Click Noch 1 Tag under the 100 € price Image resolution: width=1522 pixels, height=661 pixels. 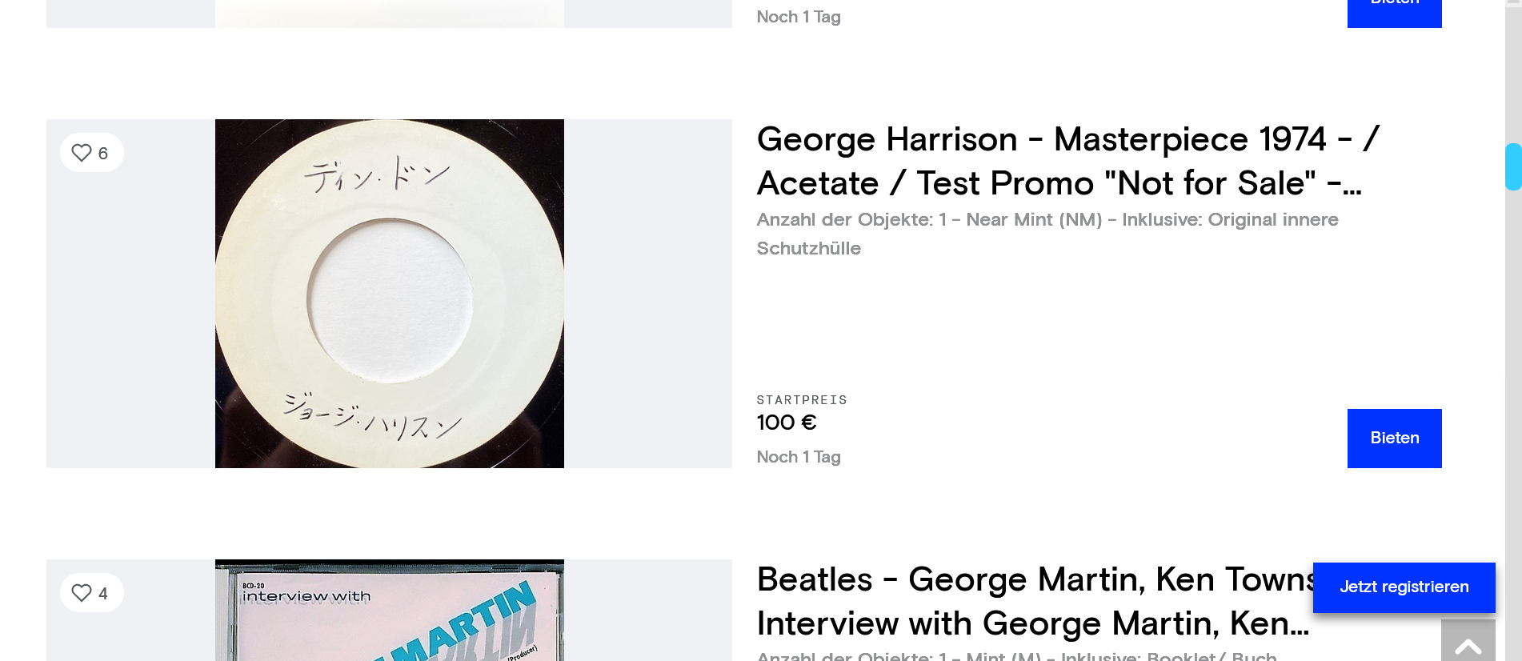point(799,457)
